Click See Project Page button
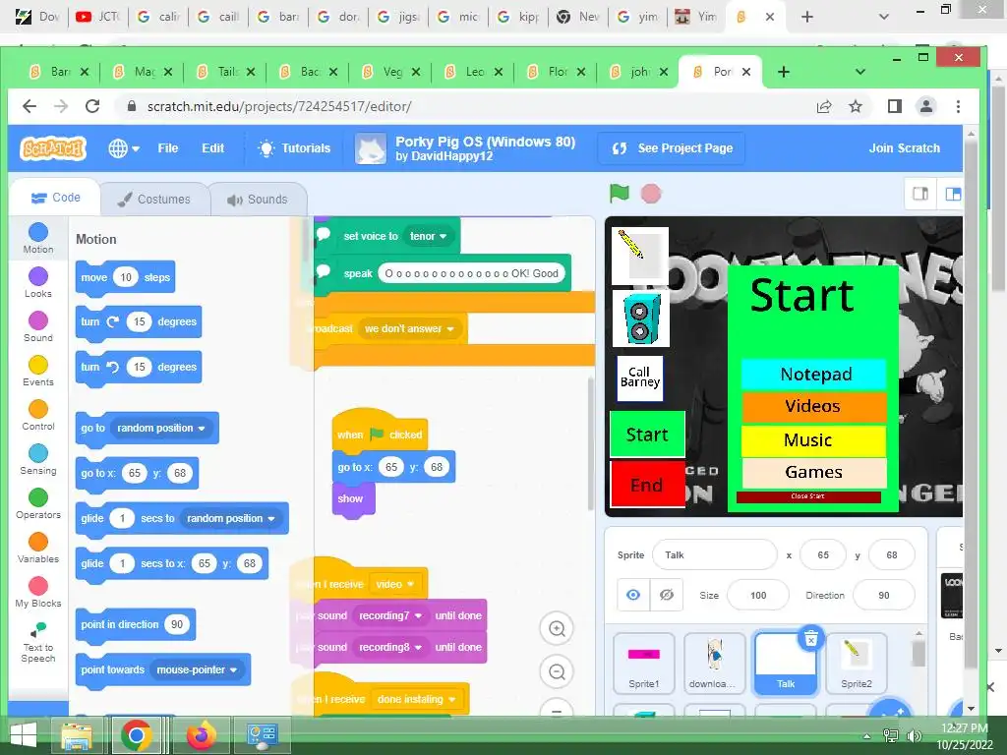Image resolution: width=1007 pixels, height=755 pixels. click(x=671, y=148)
